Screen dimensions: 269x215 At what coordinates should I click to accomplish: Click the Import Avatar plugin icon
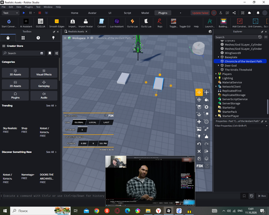pyautogui.click(x=86, y=23)
